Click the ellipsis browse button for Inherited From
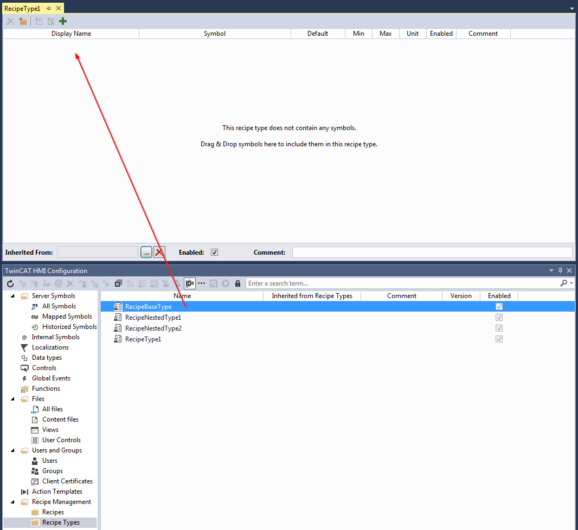This screenshot has height=530, width=578. tap(146, 253)
